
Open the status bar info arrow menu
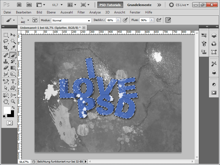[86, 161]
